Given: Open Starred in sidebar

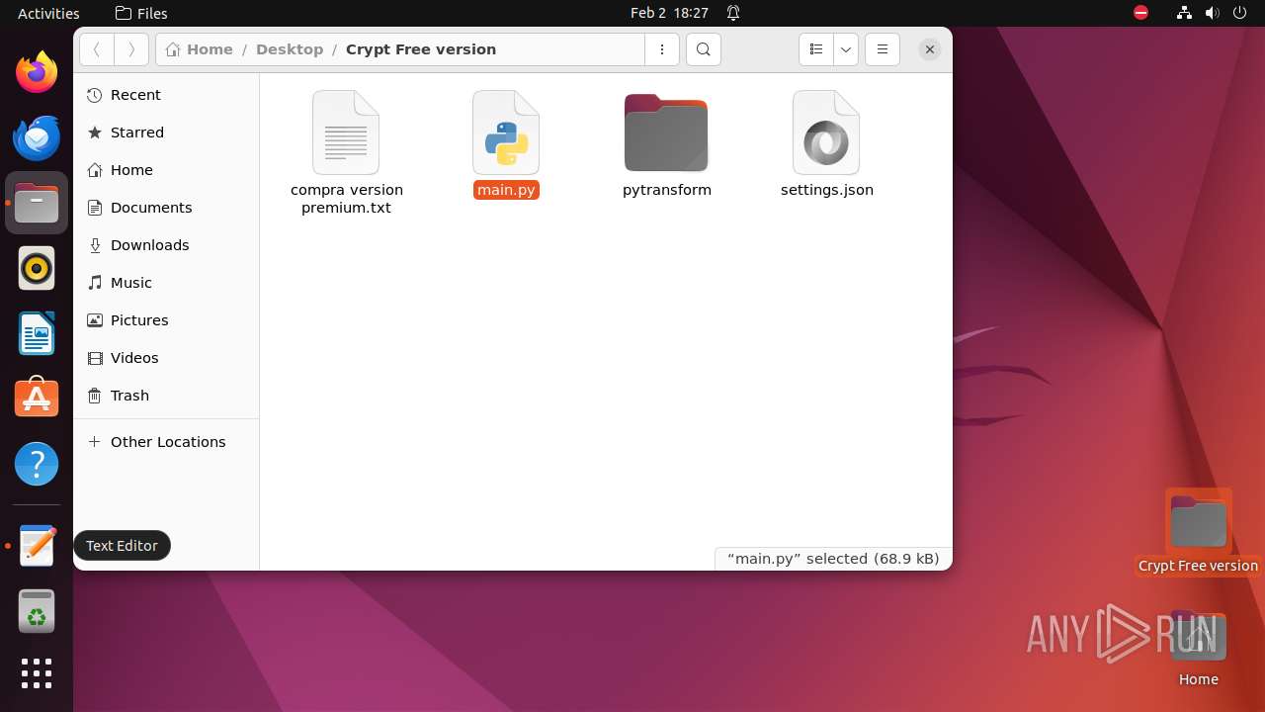Looking at the screenshot, I should 166,133.
